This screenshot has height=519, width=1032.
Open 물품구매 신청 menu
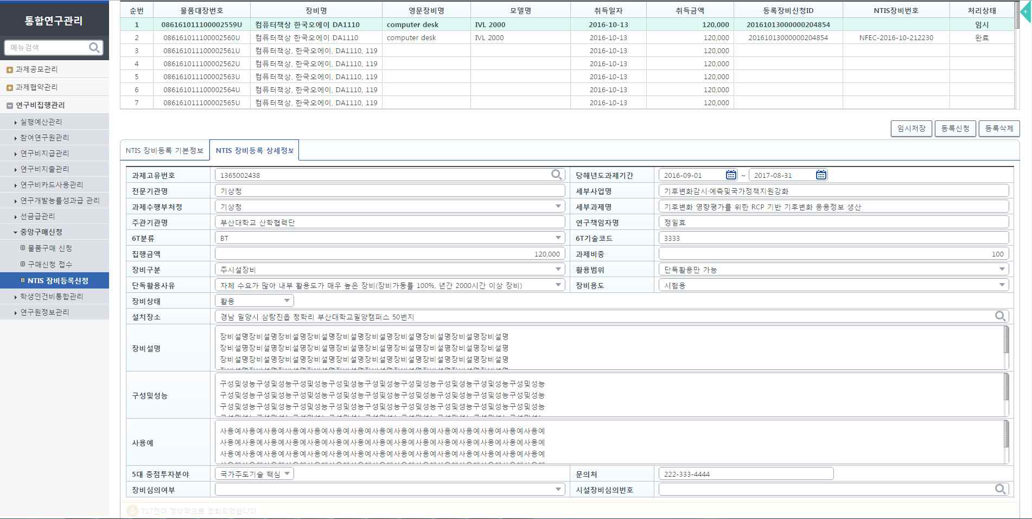coord(49,248)
